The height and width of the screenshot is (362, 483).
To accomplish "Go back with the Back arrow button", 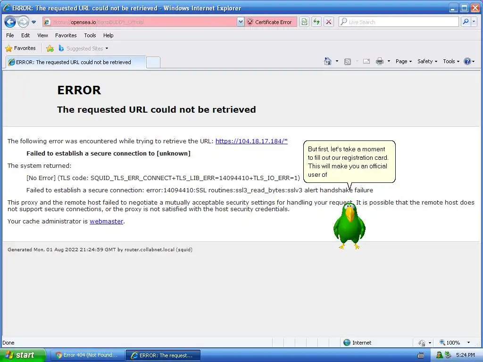I will point(10,22).
